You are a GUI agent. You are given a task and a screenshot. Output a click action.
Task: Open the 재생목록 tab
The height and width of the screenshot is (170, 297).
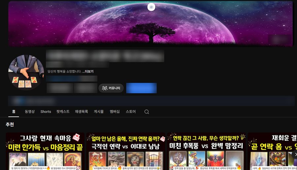[82, 111]
